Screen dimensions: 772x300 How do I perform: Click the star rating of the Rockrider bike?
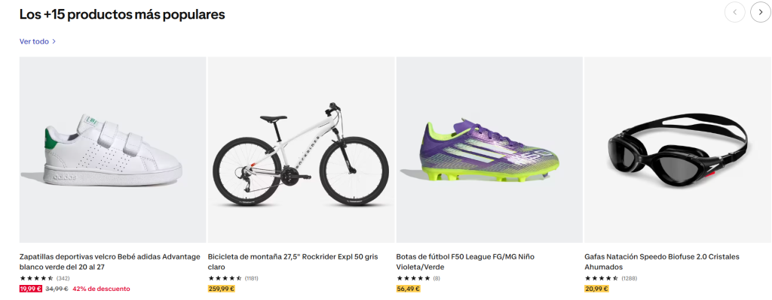(x=225, y=278)
